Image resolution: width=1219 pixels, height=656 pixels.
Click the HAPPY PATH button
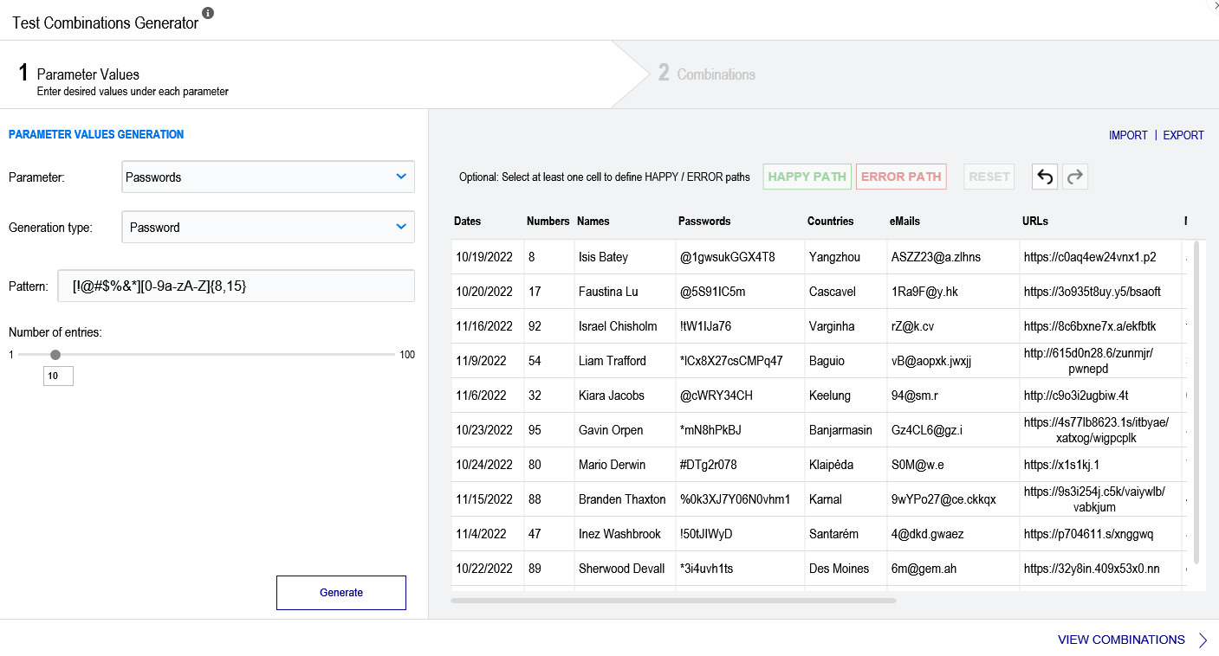coord(807,177)
